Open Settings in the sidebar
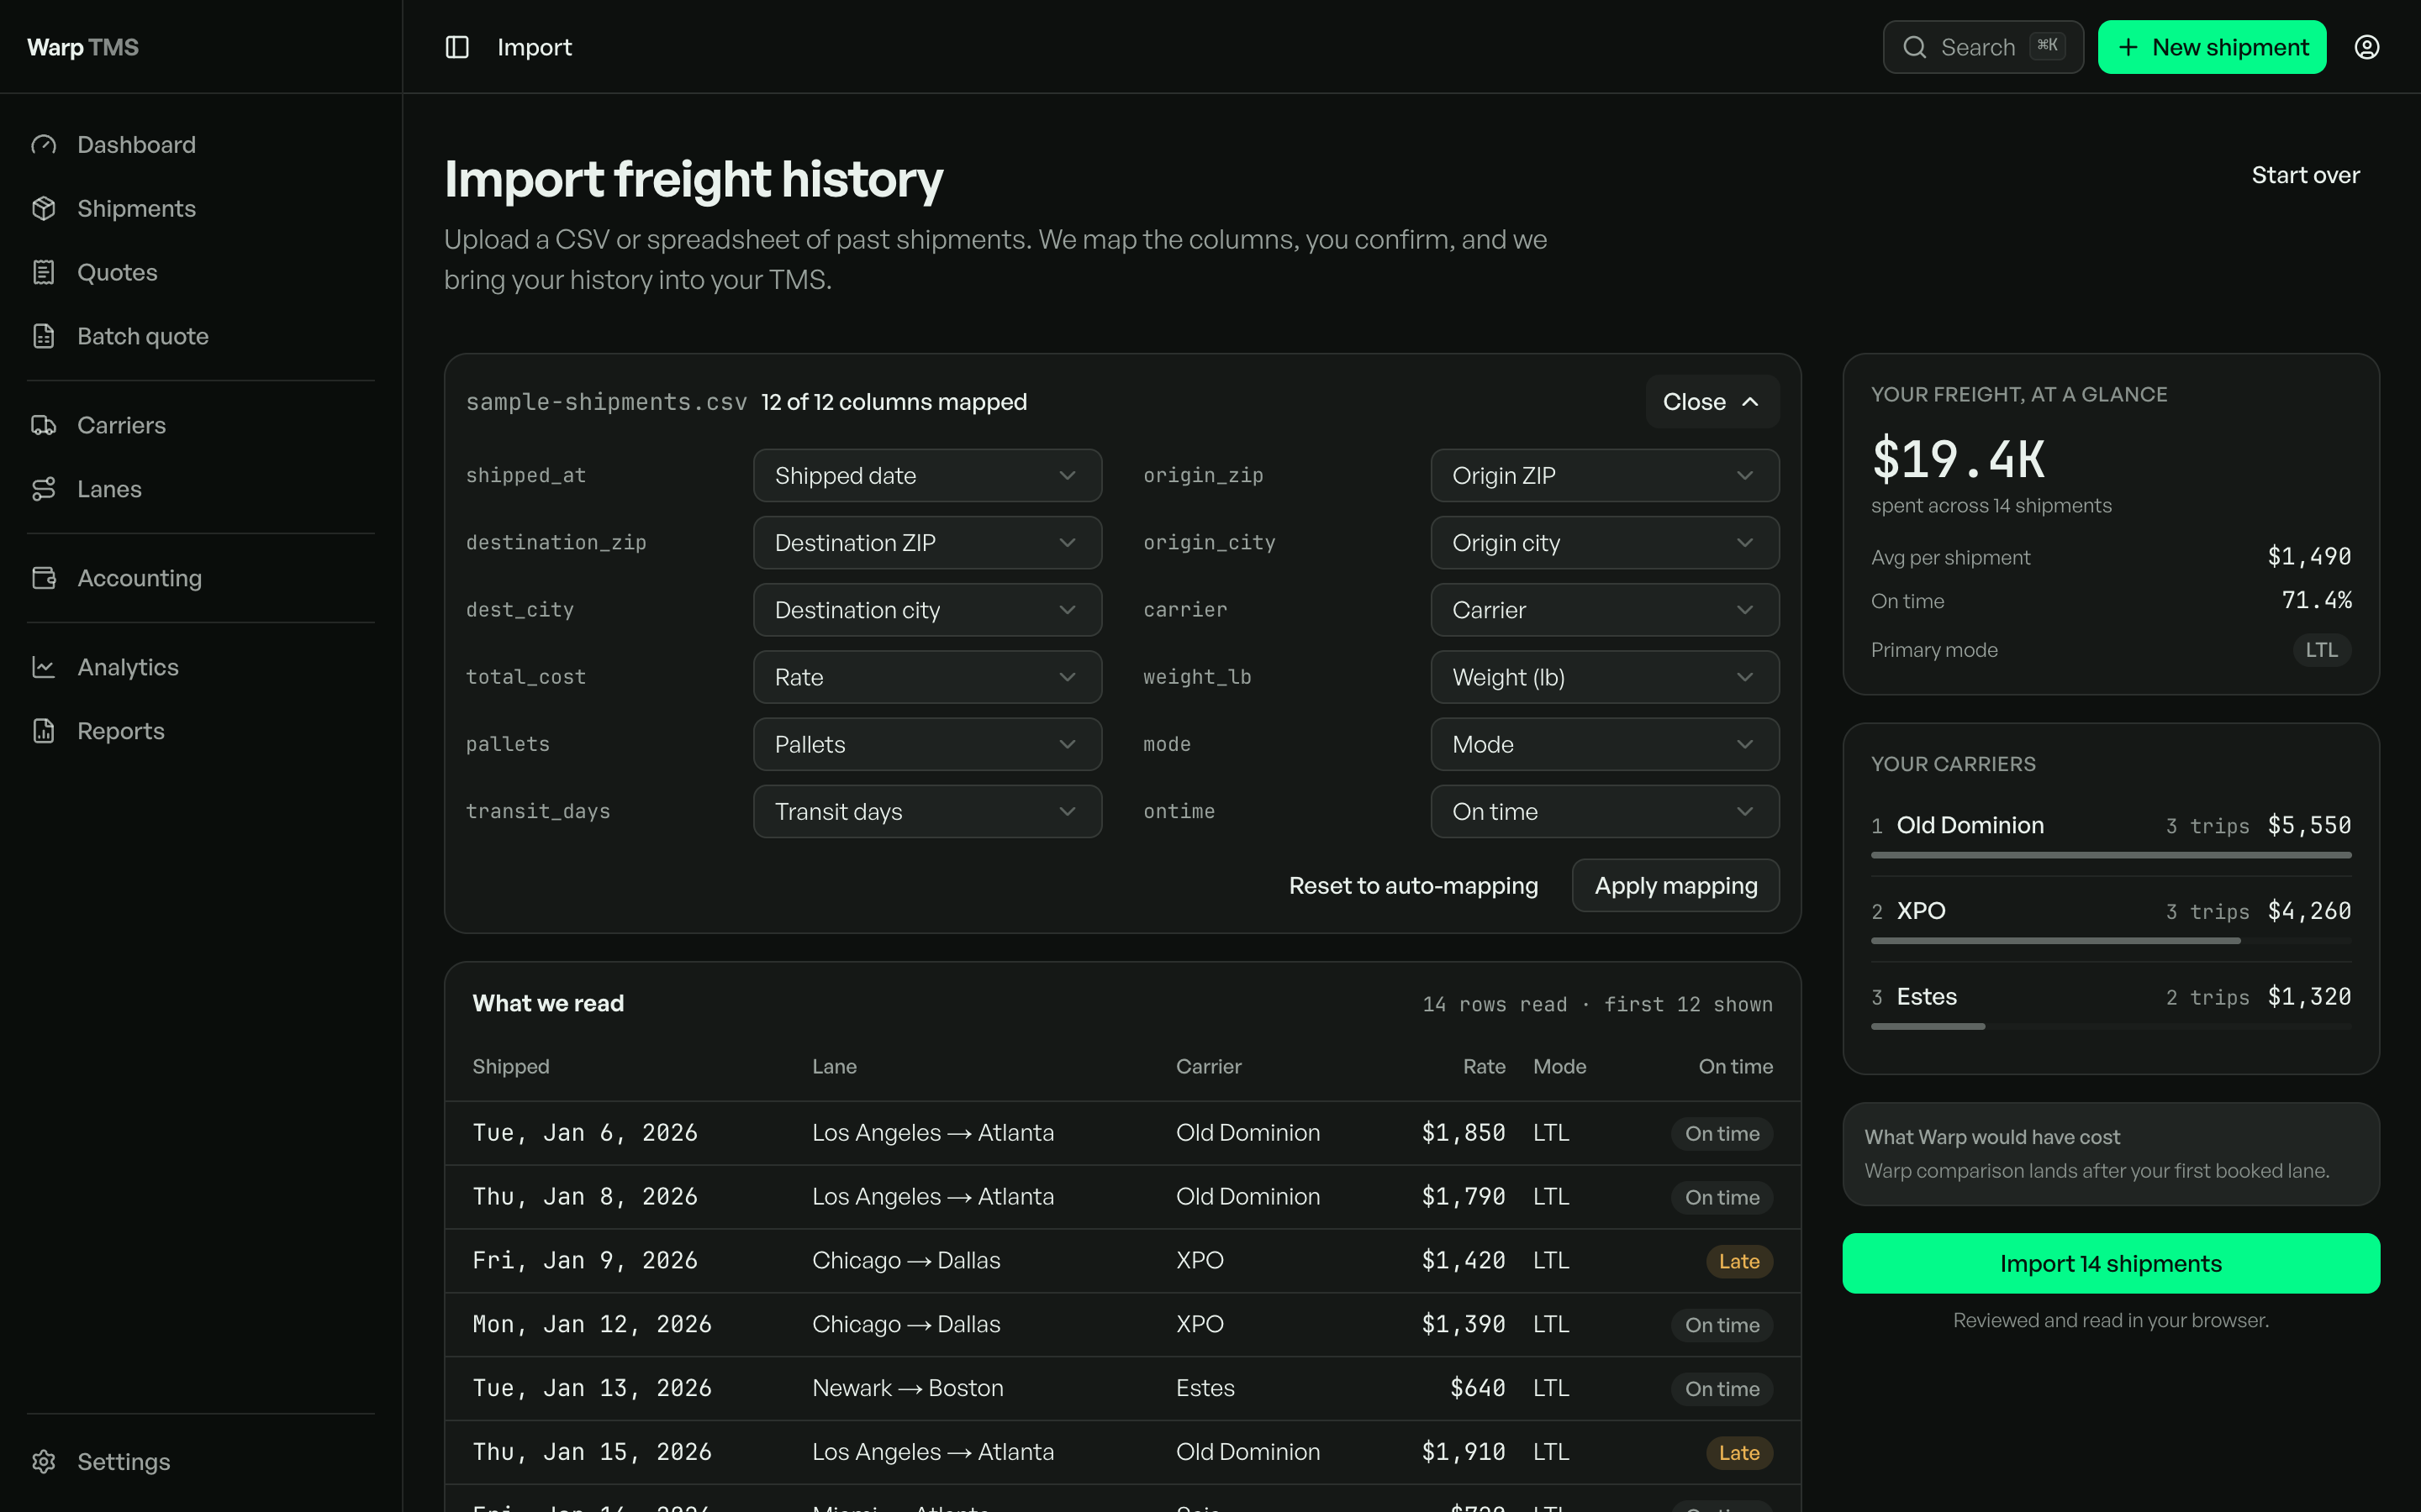The height and width of the screenshot is (1512, 2421). tap(200, 1462)
